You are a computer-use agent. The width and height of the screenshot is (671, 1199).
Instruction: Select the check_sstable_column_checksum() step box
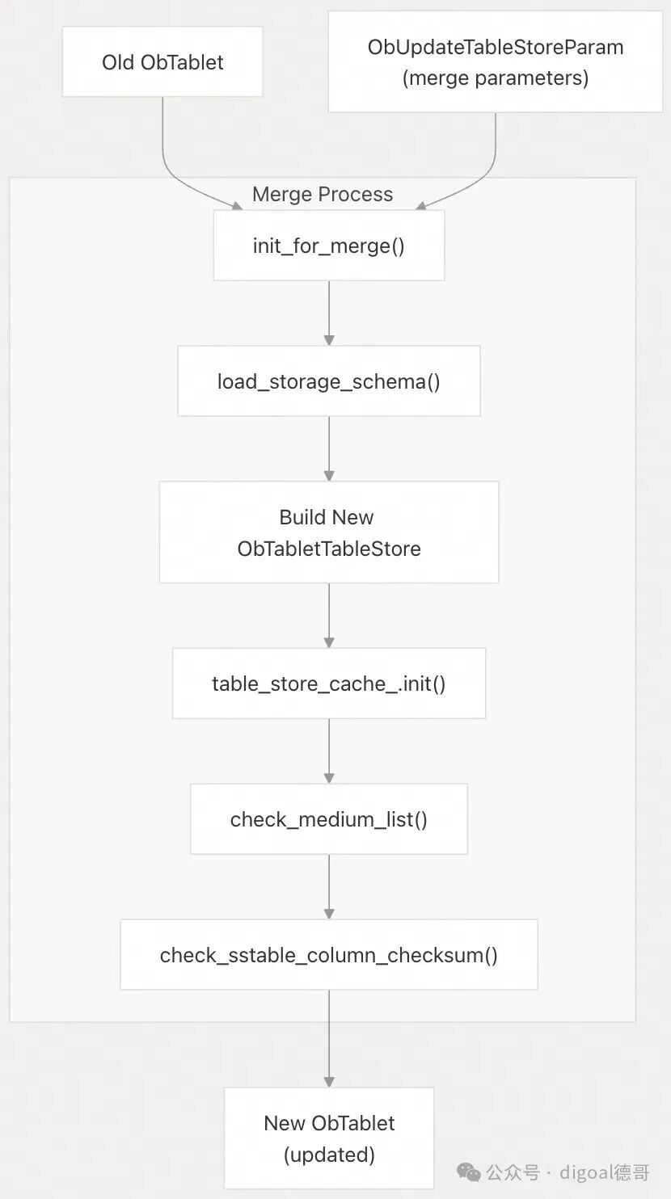point(329,955)
